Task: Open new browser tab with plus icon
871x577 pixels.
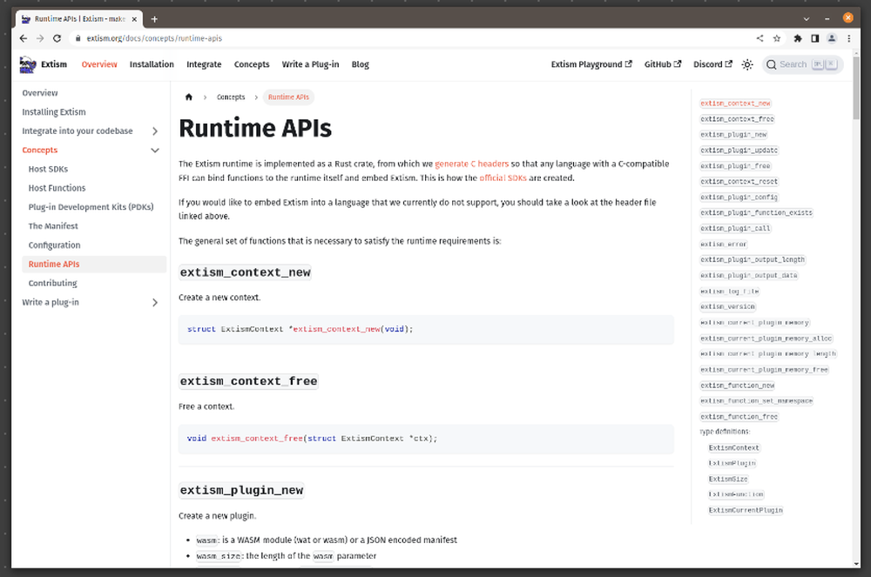Action: [155, 18]
